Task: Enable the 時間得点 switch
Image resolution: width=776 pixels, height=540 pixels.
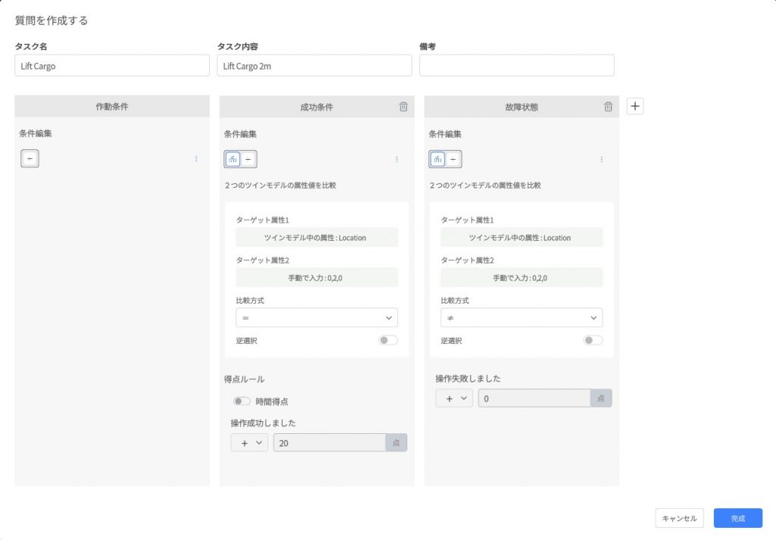Action: tap(242, 401)
